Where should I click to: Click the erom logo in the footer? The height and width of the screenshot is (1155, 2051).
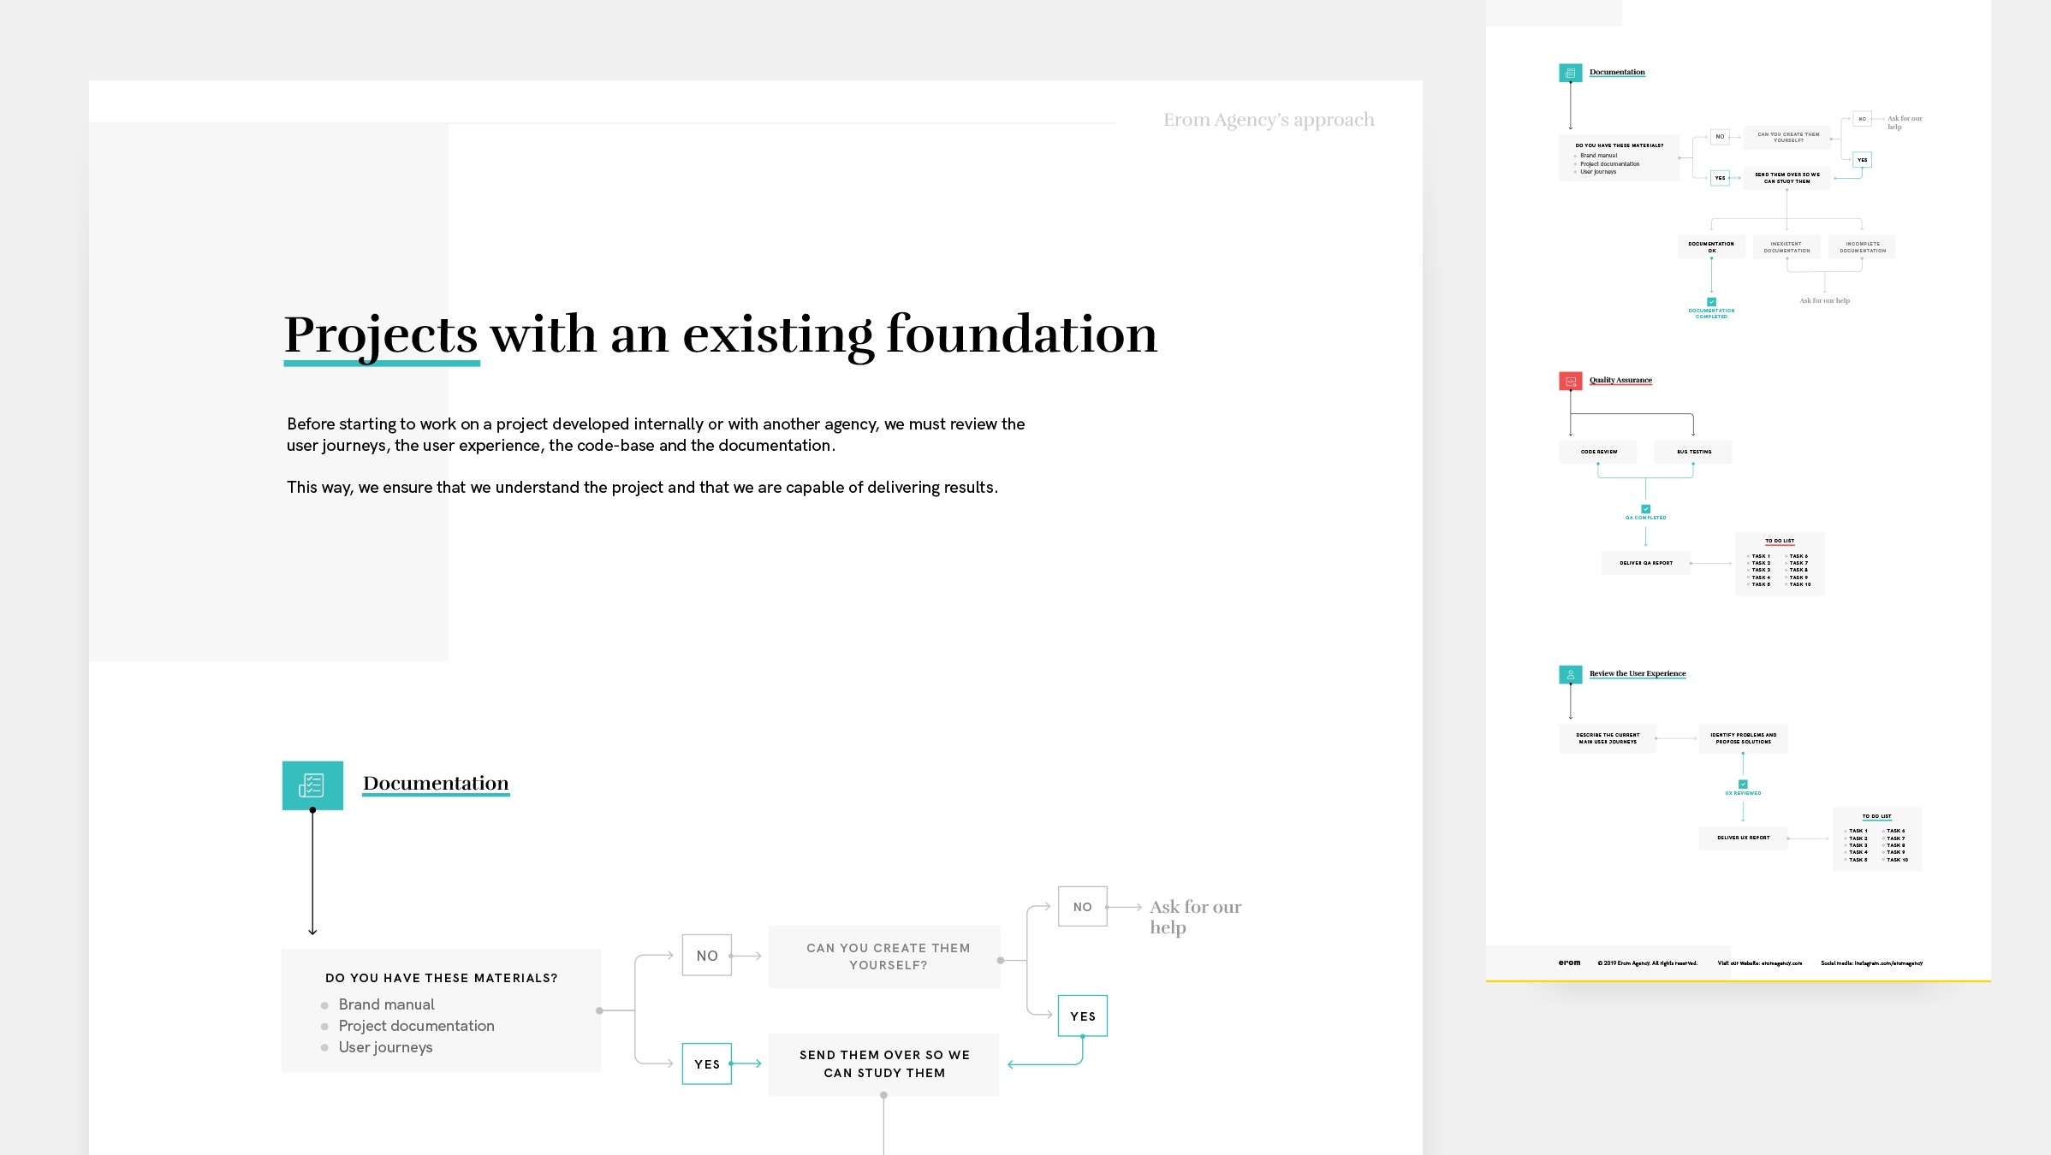point(1569,962)
